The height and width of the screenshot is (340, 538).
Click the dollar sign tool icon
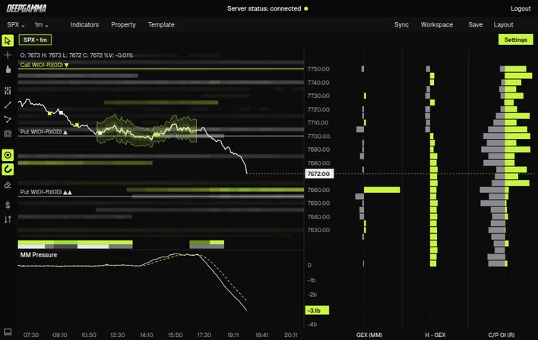click(x=8, y=205)
